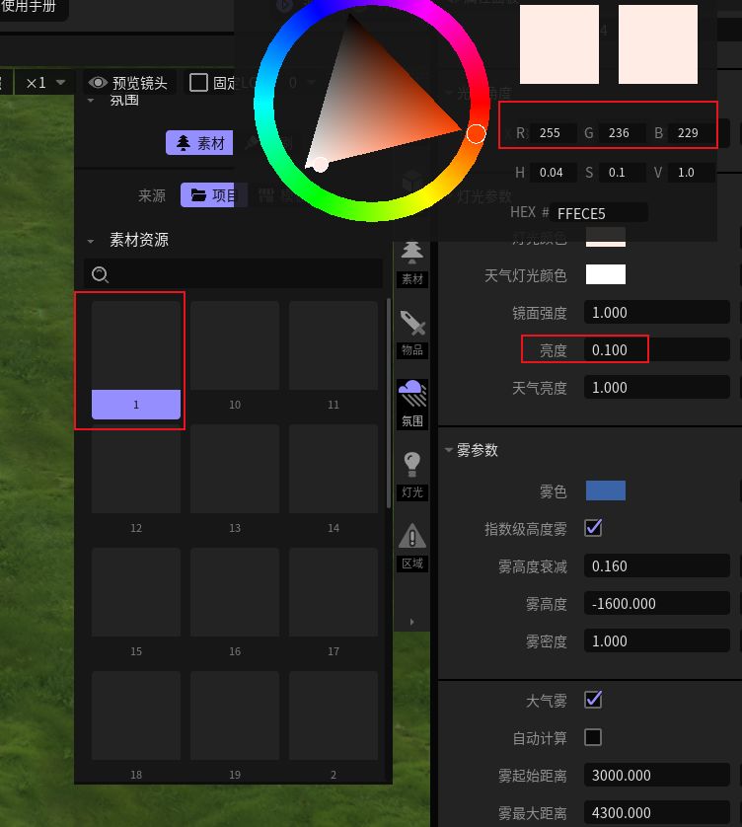This screenshot has height=827, width=742.
Task: Open the ×1 speed dropdown
Action: click(x=45, y=83)
